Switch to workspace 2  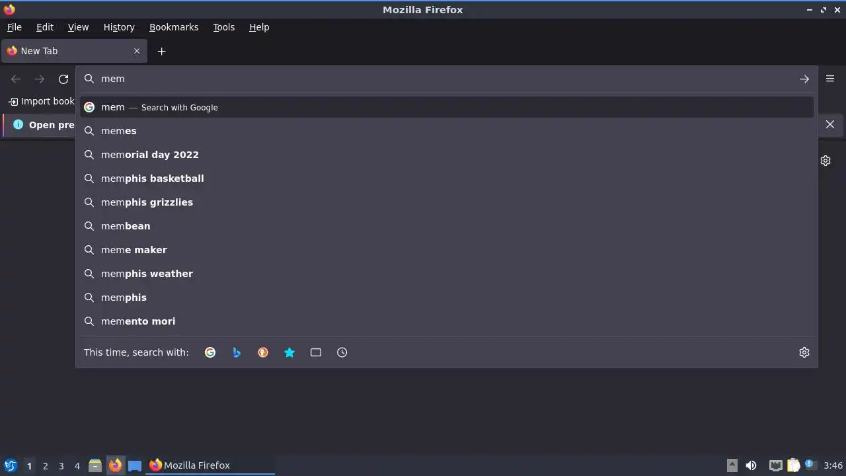pyautogui.click(x=45, y=466)
